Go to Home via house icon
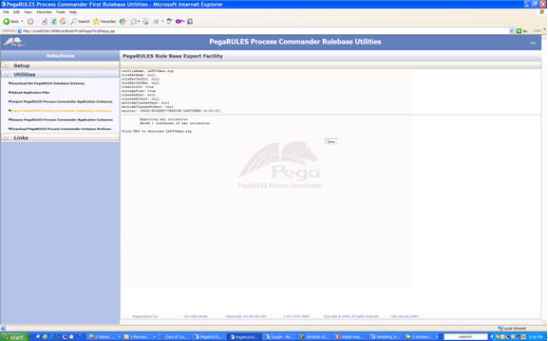 (63, 21)
